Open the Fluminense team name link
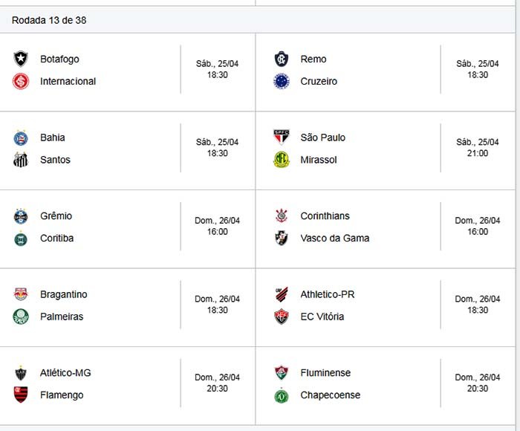The height and width of the screenshot is (431, 520). click(x=325, y=373)
